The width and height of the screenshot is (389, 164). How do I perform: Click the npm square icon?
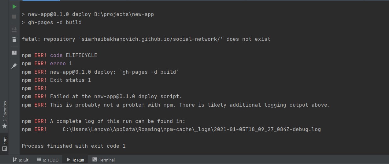pos(4,149)
